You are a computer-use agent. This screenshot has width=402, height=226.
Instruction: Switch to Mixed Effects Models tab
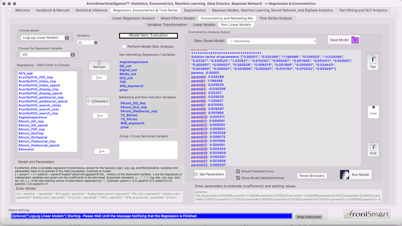178,18
